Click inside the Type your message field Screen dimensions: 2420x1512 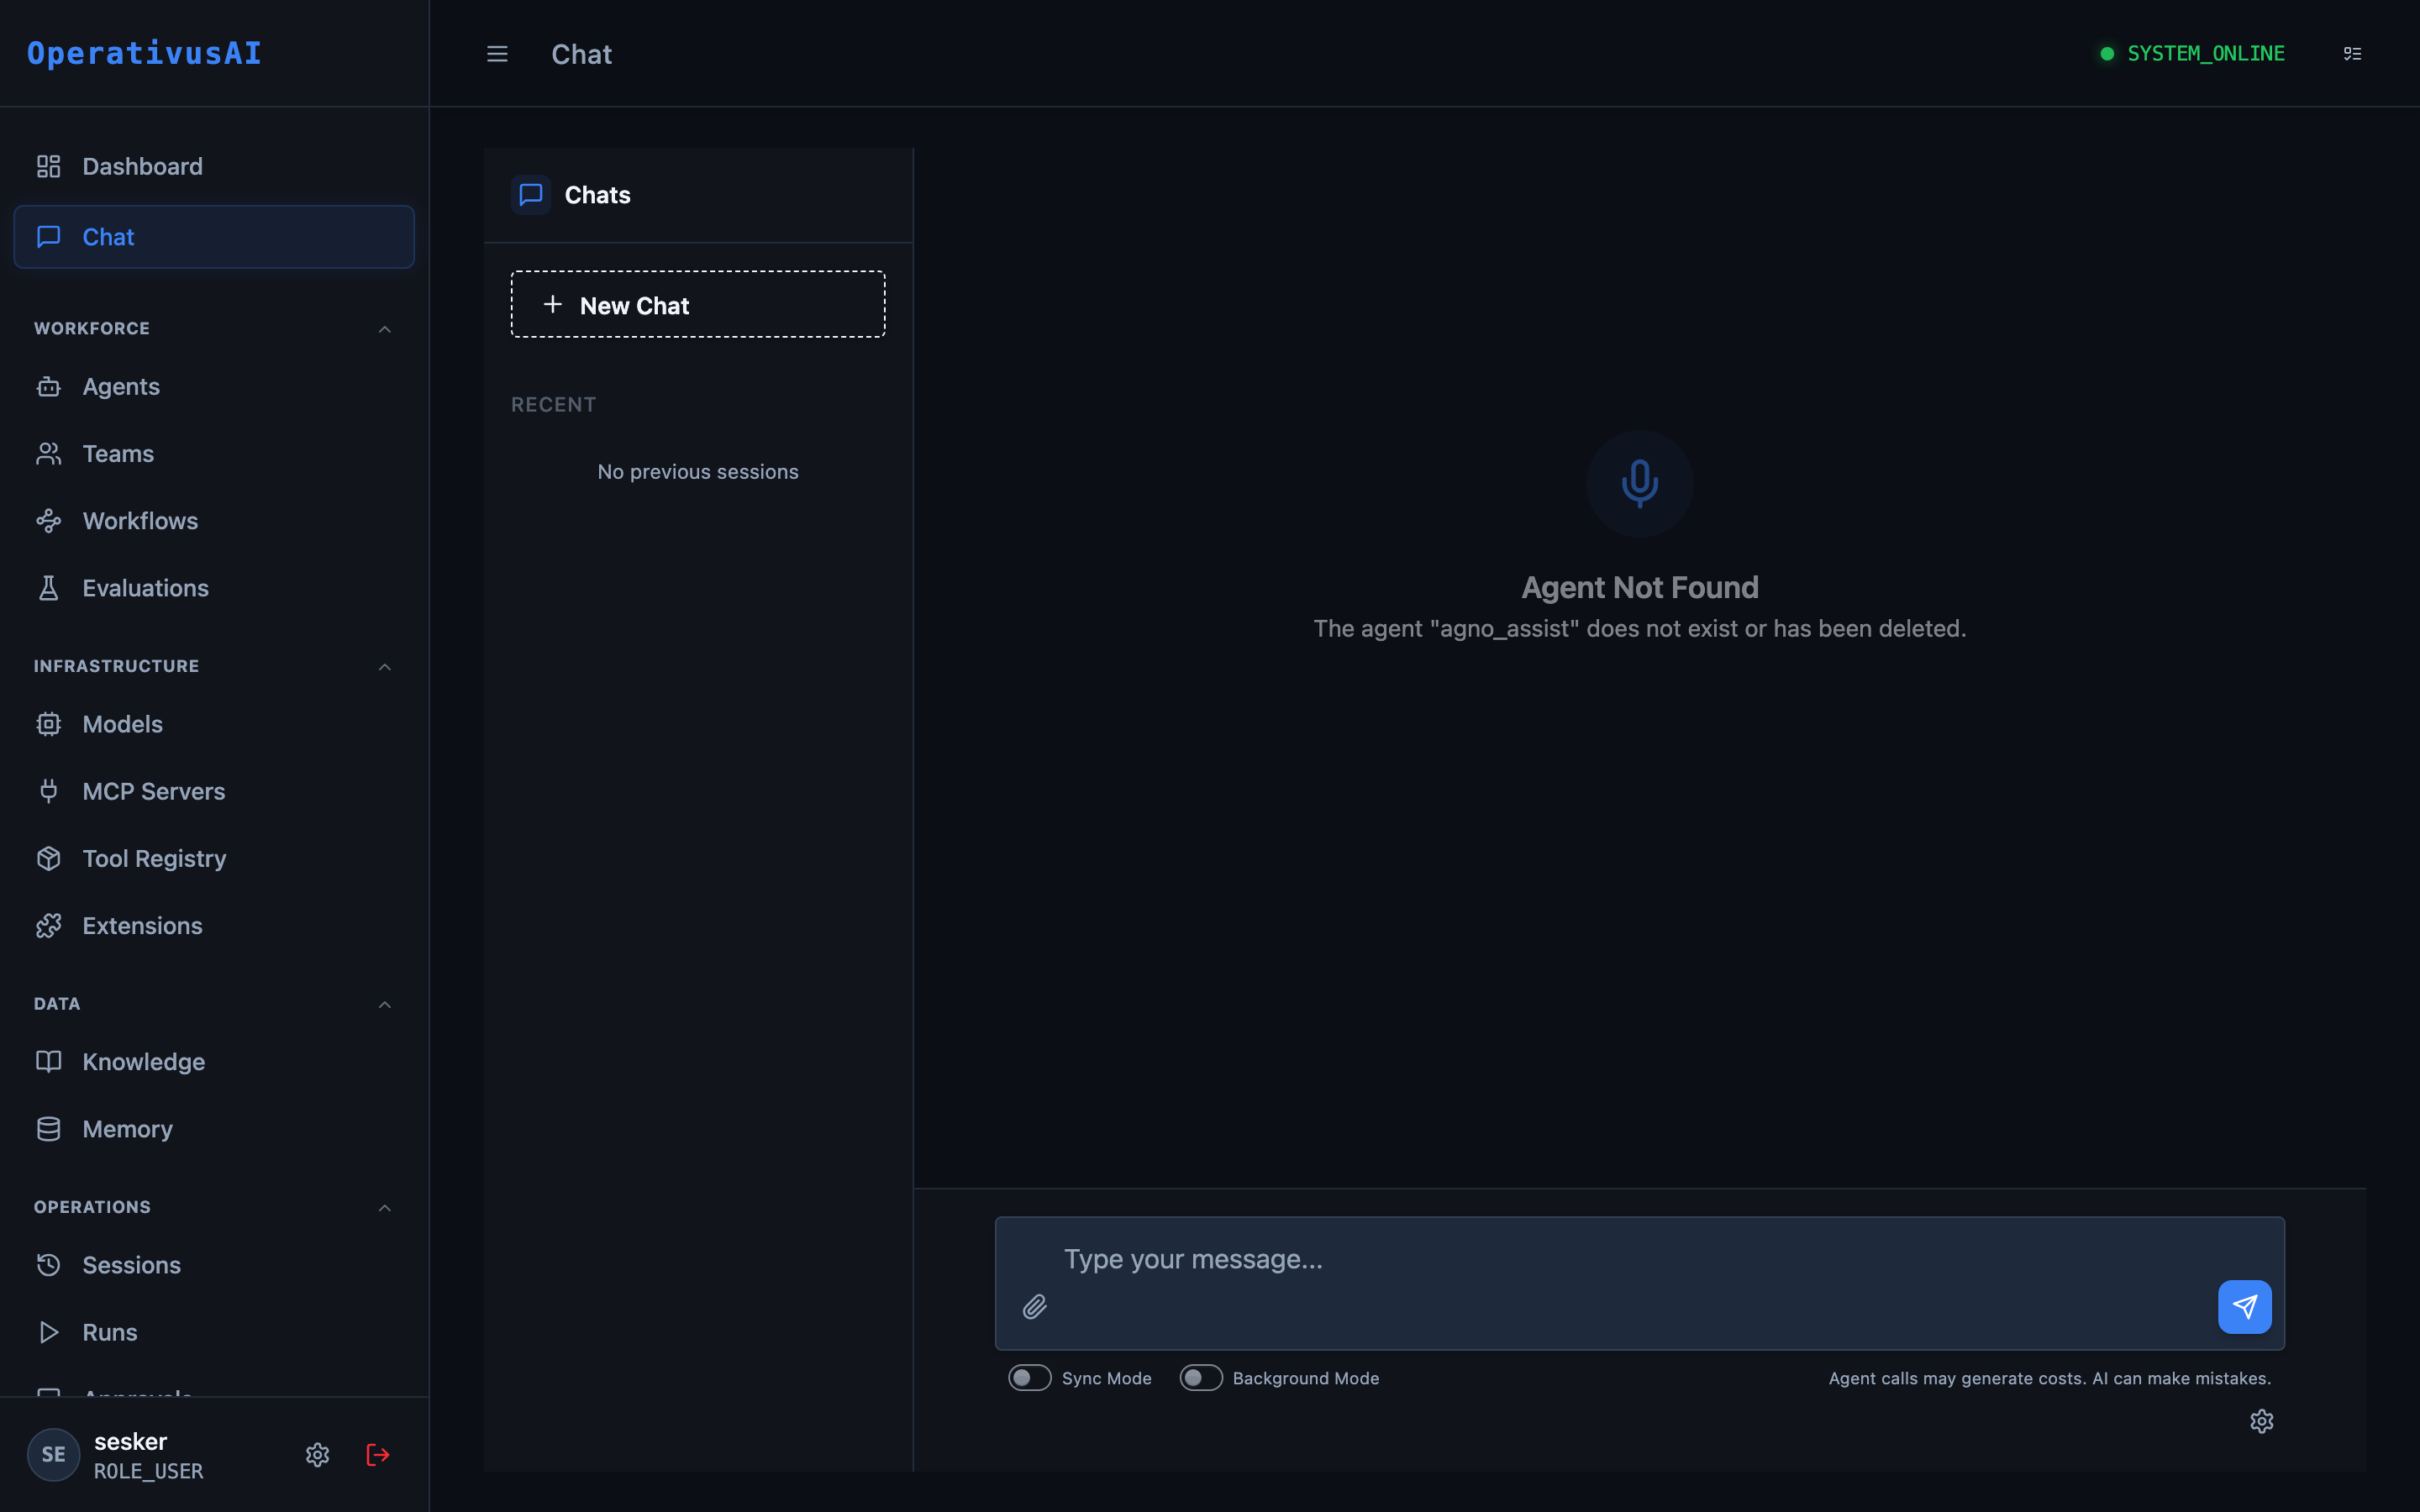tap(1639, 1283)
